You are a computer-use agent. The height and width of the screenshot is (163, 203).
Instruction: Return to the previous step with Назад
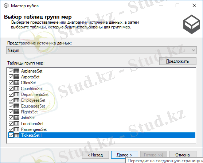95,155
